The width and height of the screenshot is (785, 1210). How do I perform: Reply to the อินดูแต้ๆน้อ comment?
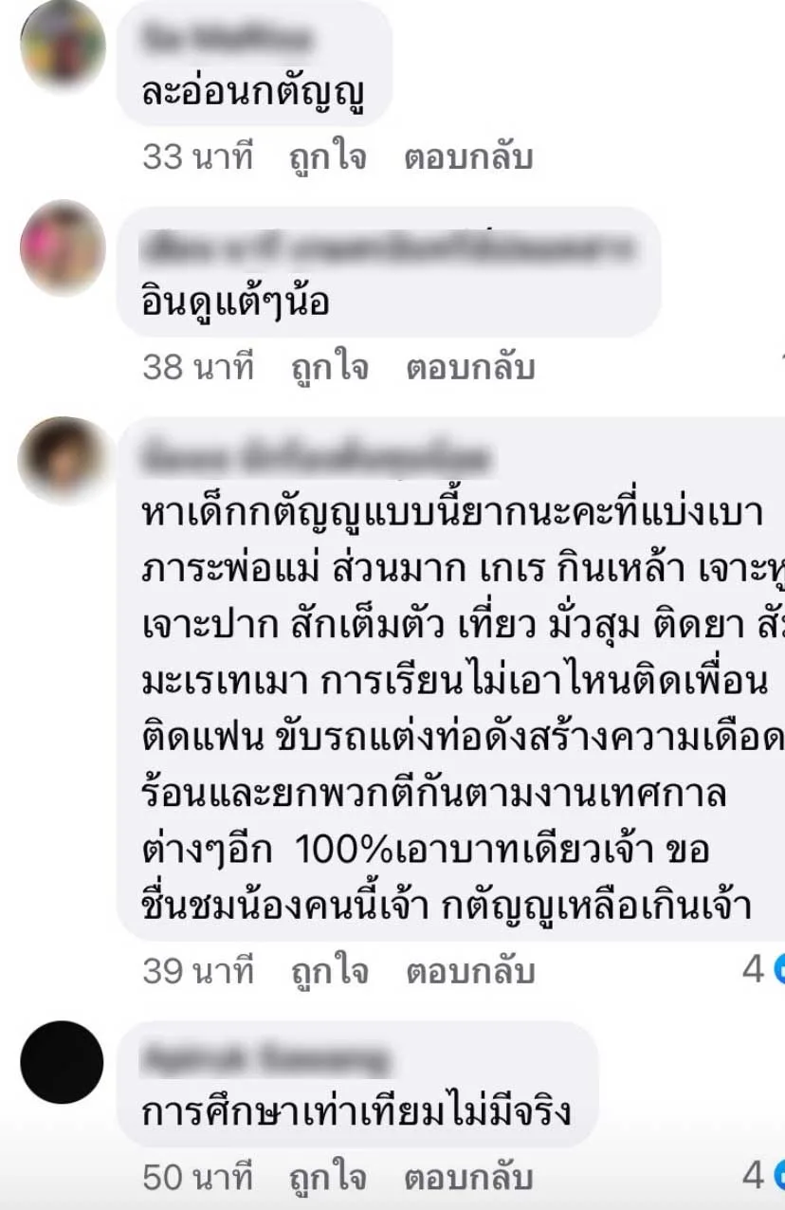click(x=469, y=367)
